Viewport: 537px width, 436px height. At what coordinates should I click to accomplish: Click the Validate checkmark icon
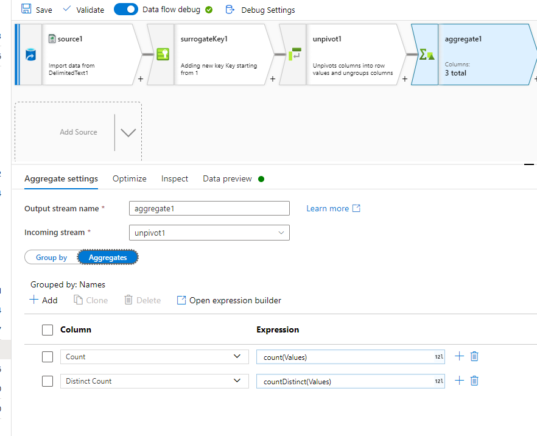point(67,9)
